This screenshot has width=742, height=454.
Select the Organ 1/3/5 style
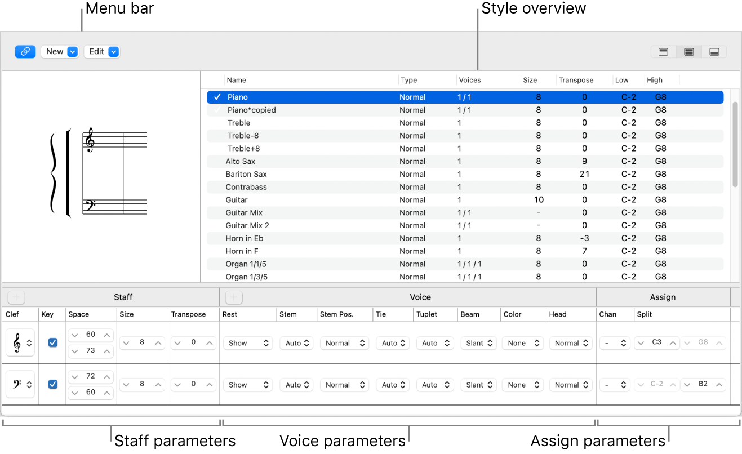(465, 277)
